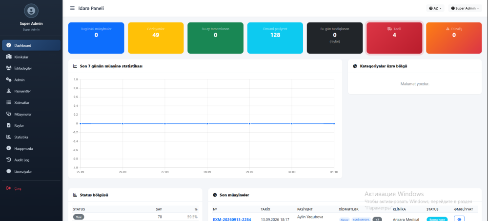488x221 pixels.
Task: Toggle the sidebar hamburger menu
Action: pos(72,8)
